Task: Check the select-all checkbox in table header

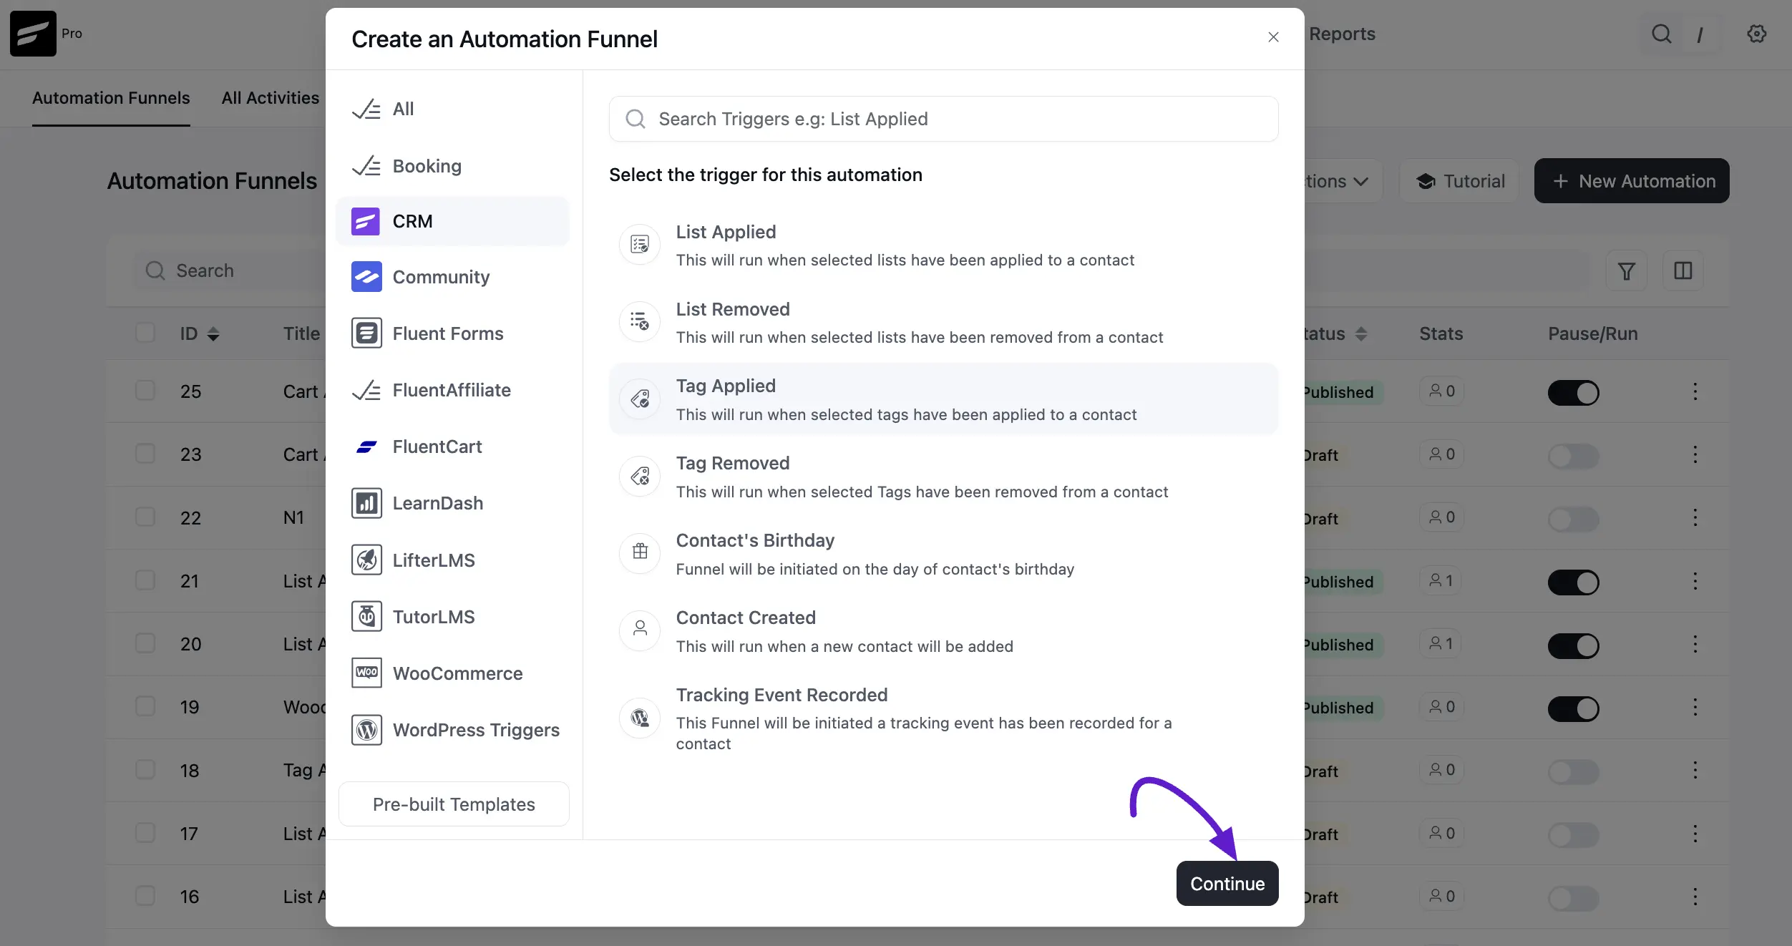Action: 145,333
